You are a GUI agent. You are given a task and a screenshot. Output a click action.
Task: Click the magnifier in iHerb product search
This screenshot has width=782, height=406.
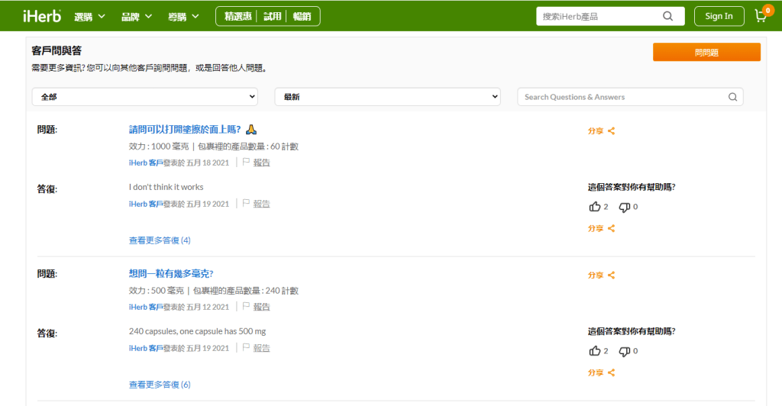[x=668, y=16]
